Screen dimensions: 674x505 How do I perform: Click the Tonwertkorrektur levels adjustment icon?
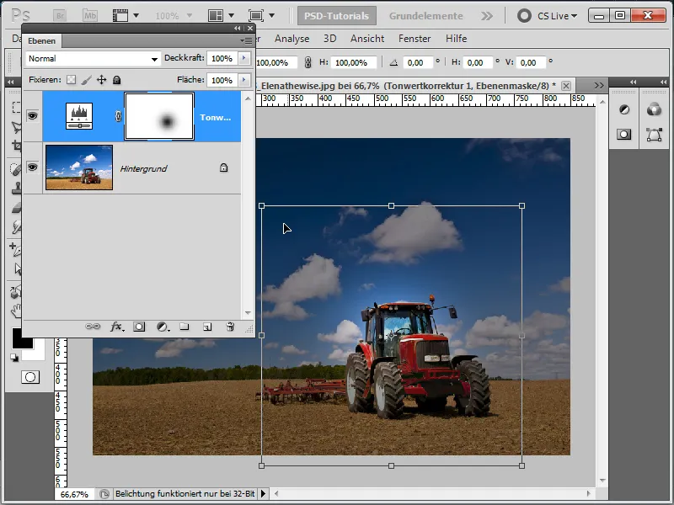coord(79,116)
